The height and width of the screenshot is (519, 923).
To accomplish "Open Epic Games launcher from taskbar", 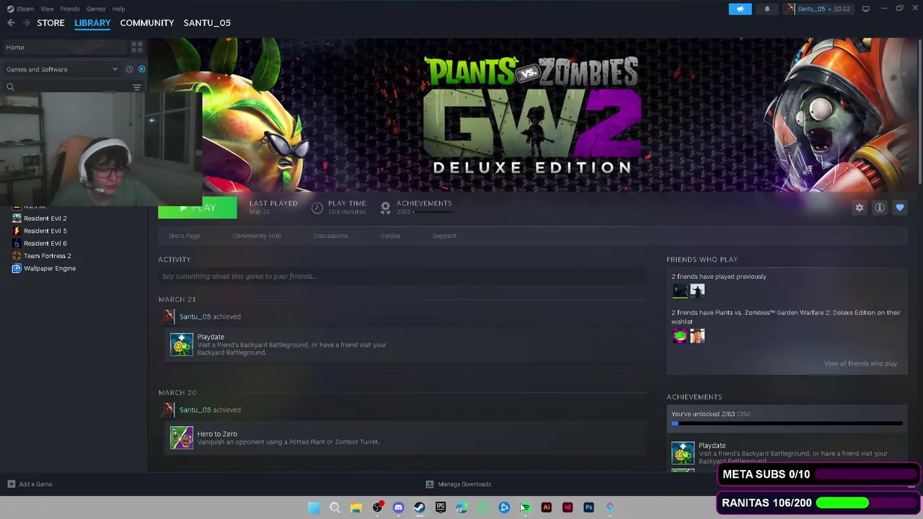I will 441,507.
